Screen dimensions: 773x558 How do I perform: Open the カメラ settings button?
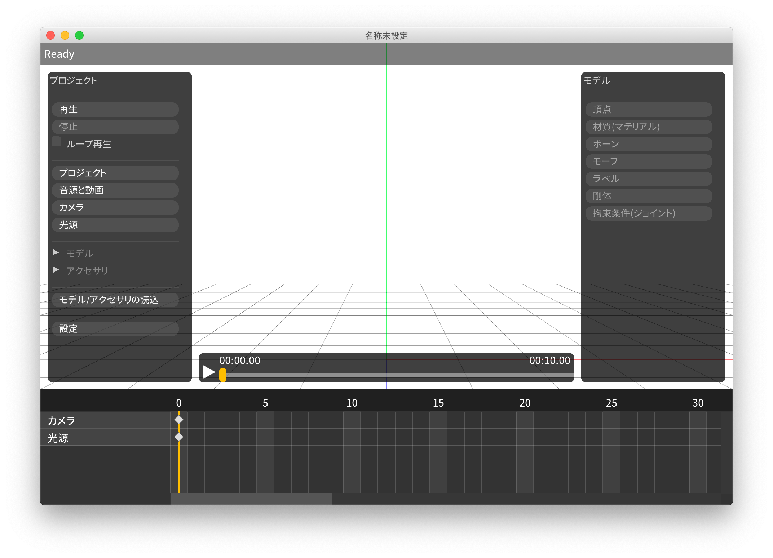point(115,208)
